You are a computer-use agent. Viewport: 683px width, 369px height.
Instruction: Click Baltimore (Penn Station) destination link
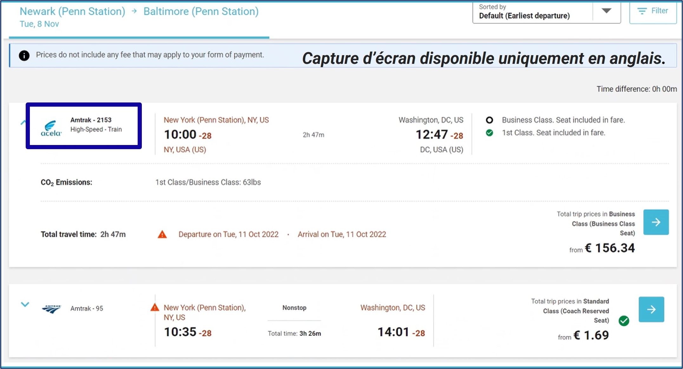[x=201, y=11]
